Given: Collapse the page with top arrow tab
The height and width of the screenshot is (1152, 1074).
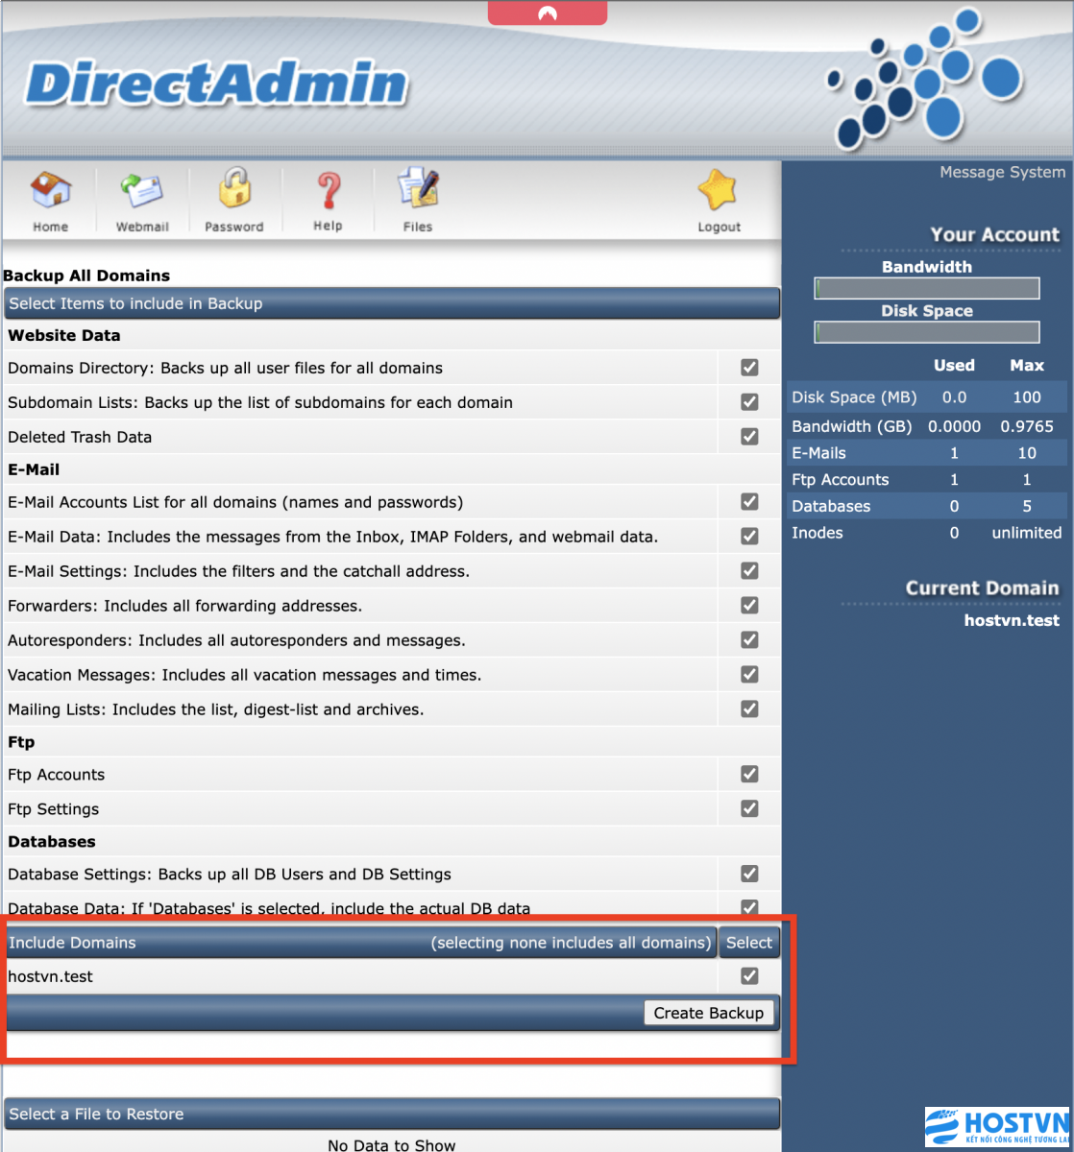Looking at the screenshot, I should click(547, 12).
